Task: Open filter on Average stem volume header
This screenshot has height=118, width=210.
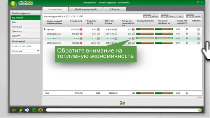Action: click(x=176, y=21)
